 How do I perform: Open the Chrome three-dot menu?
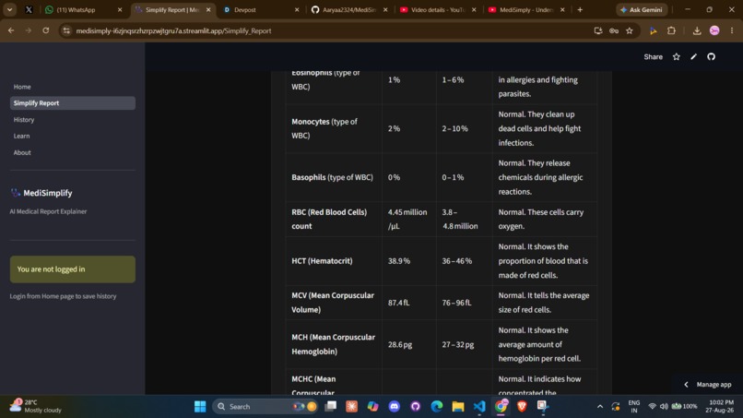coord(732,30)
